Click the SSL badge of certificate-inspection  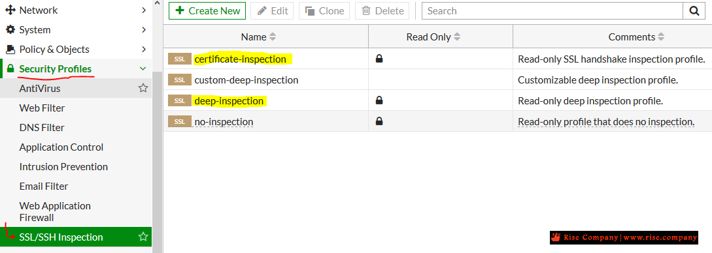[180, 59]
